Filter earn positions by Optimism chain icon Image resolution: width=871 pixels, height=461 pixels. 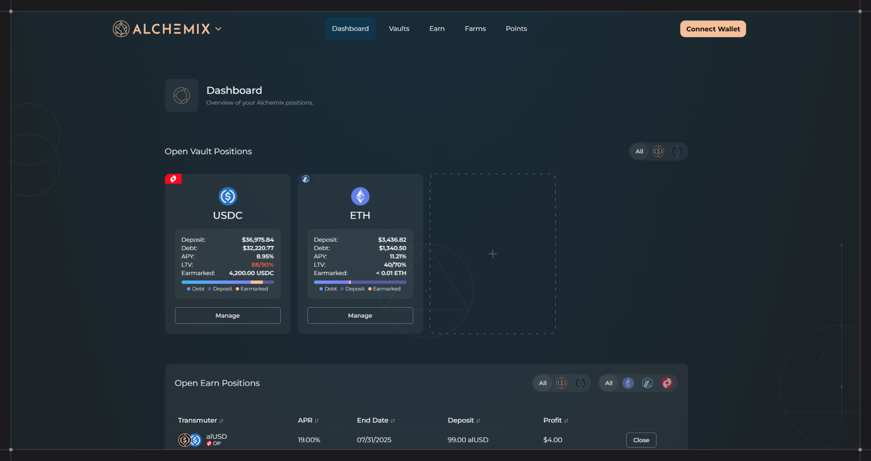[667, 383]
